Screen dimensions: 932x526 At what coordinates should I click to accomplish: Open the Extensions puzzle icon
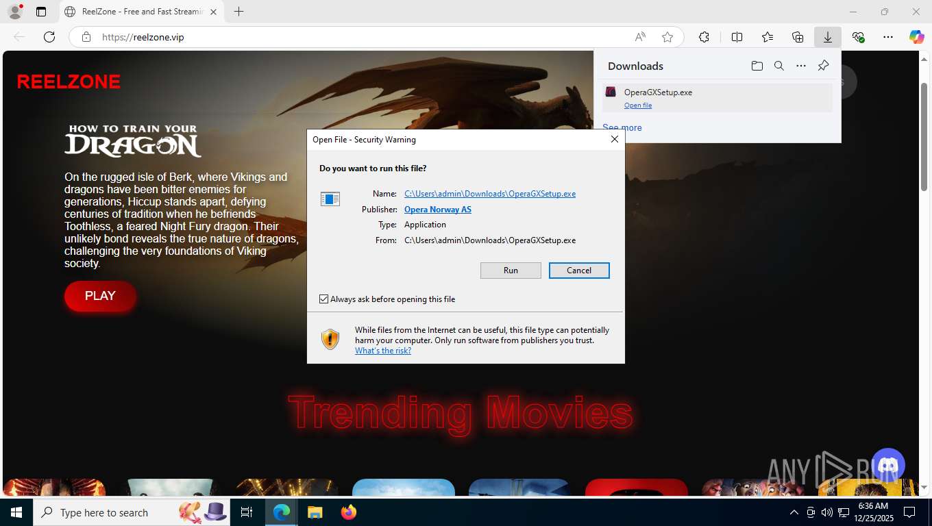tap(704, 37)
